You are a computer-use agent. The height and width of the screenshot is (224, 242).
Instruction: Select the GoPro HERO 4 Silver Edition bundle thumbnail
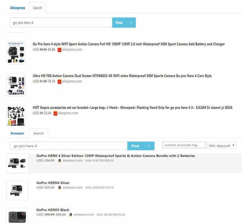tap(17, 163)
